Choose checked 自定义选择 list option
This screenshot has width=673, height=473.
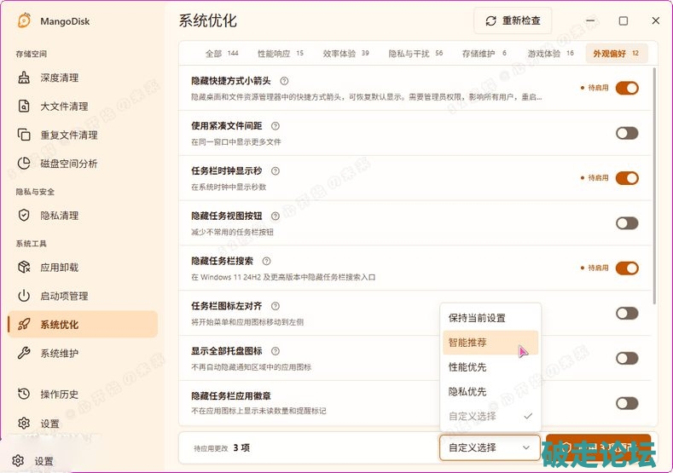tap(490, 416)
